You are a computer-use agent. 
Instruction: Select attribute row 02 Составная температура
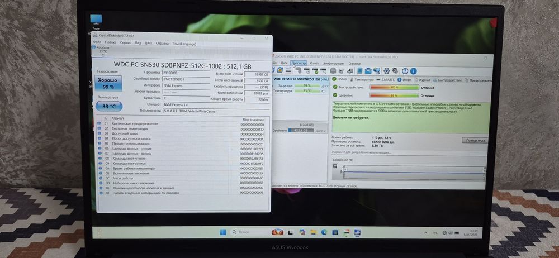[x=182, y=128]
